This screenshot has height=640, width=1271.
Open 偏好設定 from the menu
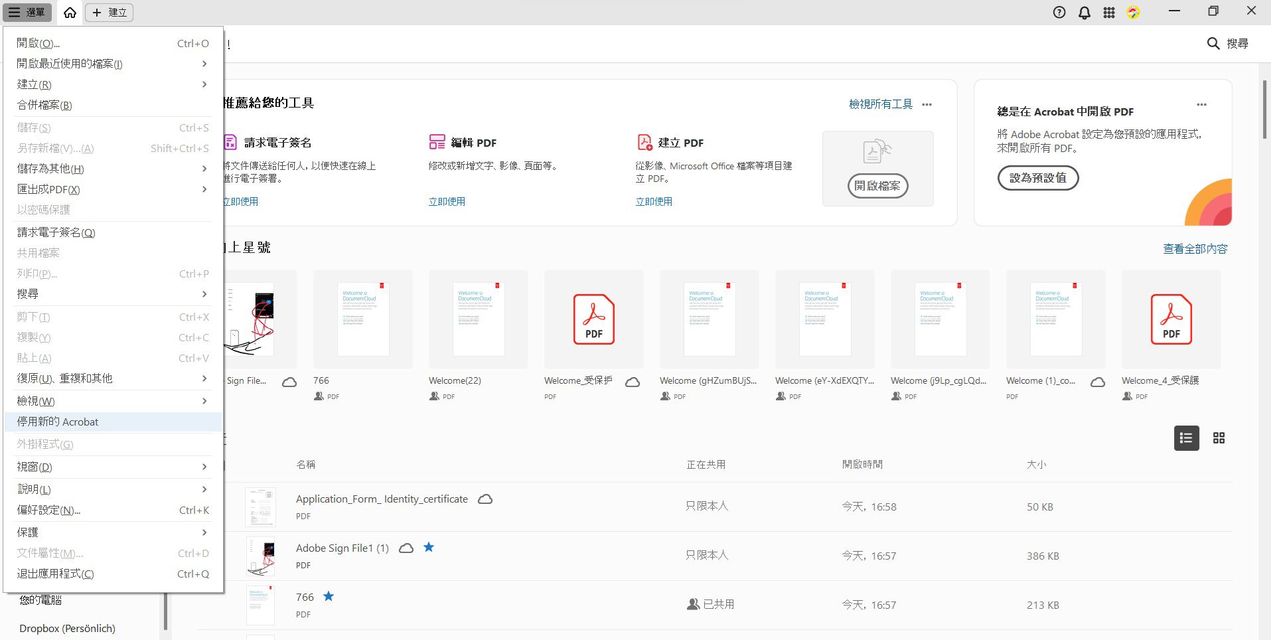(x=48, y=510)
